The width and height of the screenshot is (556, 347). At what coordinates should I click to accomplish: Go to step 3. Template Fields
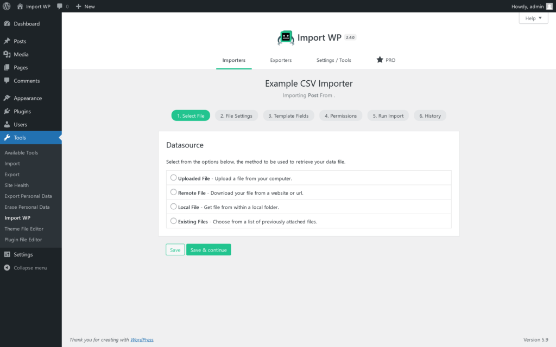point(288,116)
